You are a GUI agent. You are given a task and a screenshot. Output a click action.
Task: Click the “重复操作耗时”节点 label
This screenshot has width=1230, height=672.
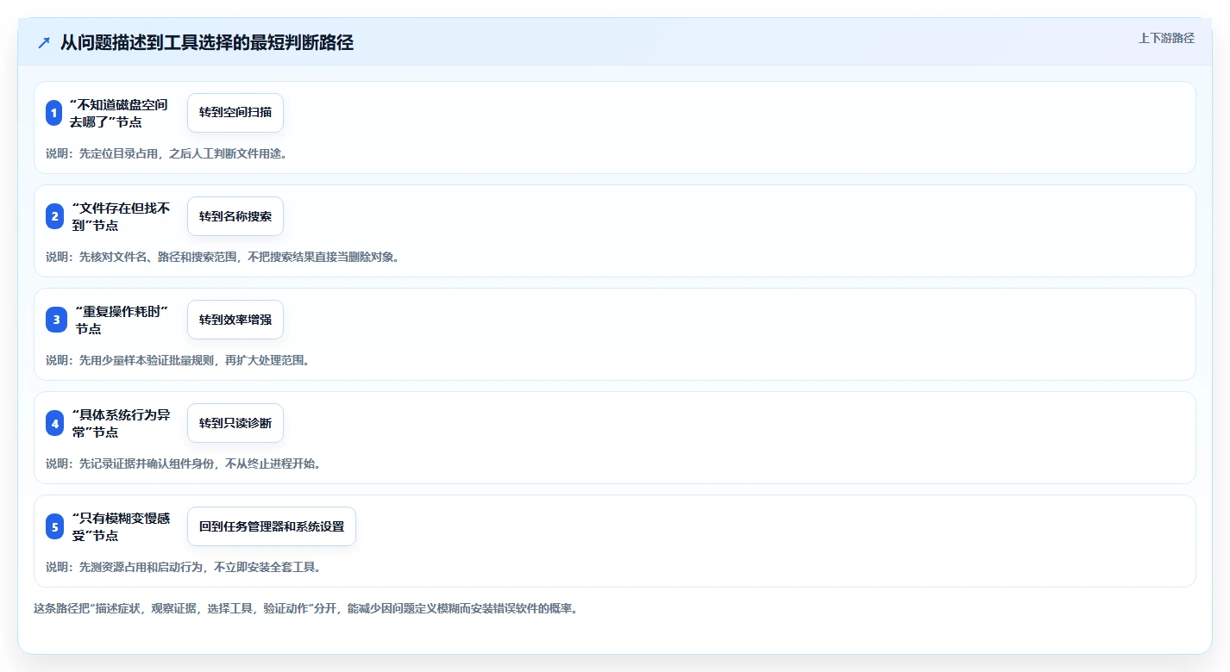(122, 320)
